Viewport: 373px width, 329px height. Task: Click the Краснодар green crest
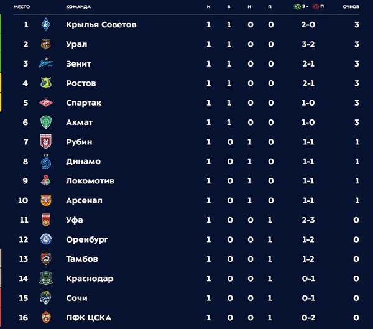[46, 278]
